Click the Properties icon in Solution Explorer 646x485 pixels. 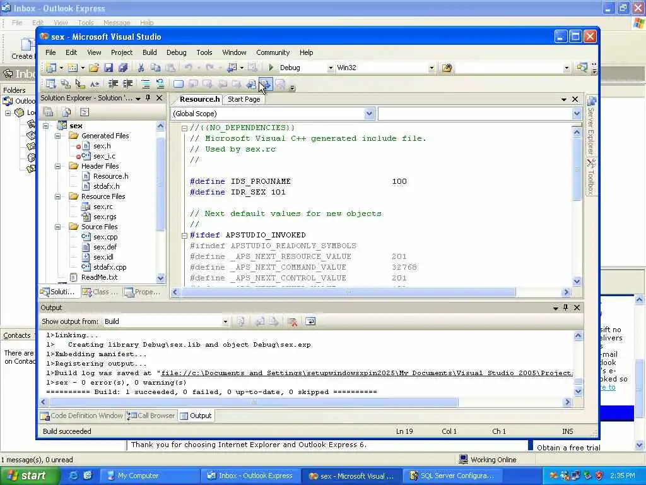click(x=48, y=112)
